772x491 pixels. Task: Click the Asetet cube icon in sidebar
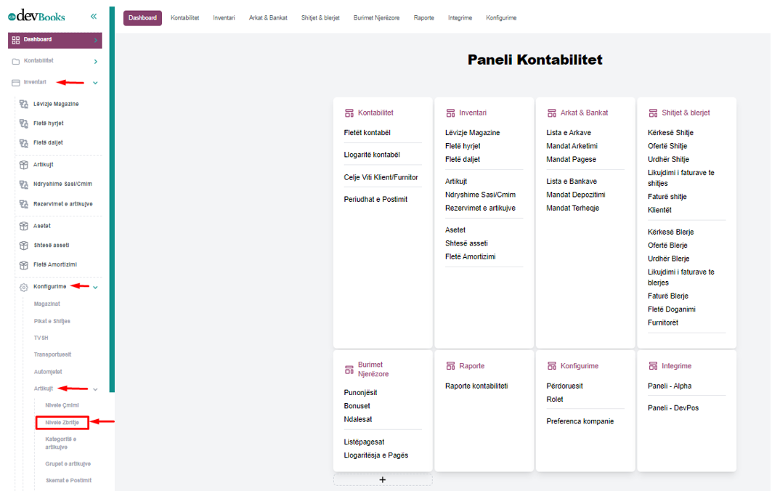coord(23,226)
